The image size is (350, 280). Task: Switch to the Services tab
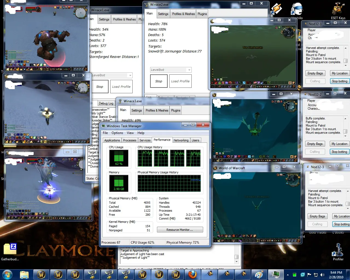point(145,140)
